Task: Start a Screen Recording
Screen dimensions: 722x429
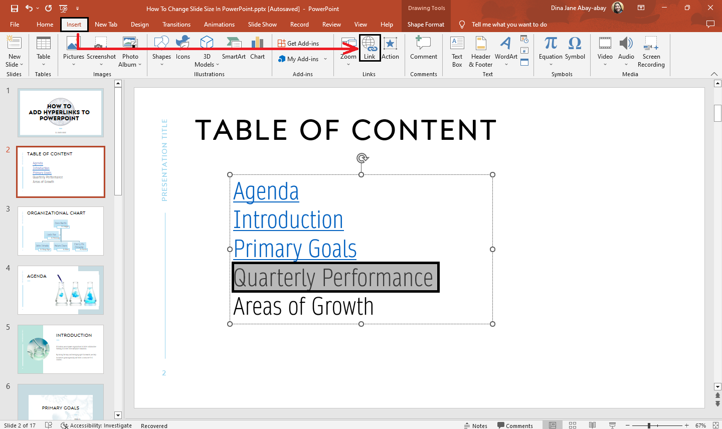Action: click(651, 52)
